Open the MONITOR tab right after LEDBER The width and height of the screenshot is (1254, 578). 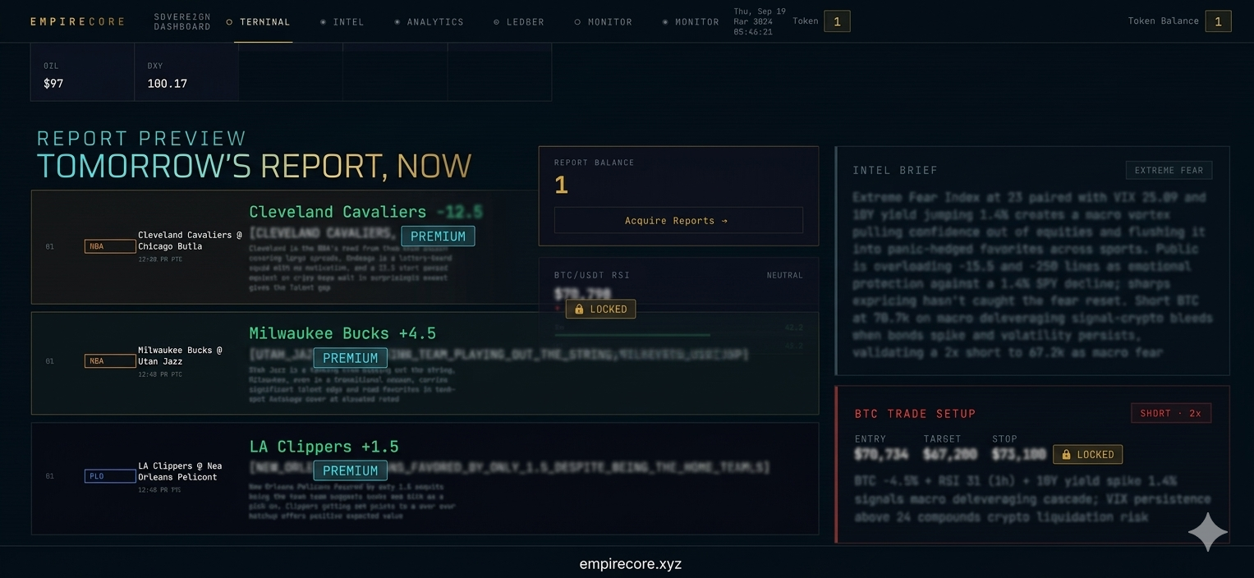604,22
